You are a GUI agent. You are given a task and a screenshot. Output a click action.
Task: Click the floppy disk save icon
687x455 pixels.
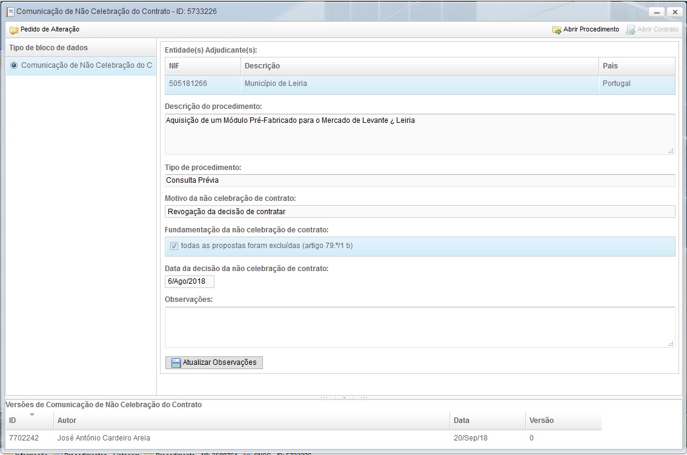(x=176, y=363)
